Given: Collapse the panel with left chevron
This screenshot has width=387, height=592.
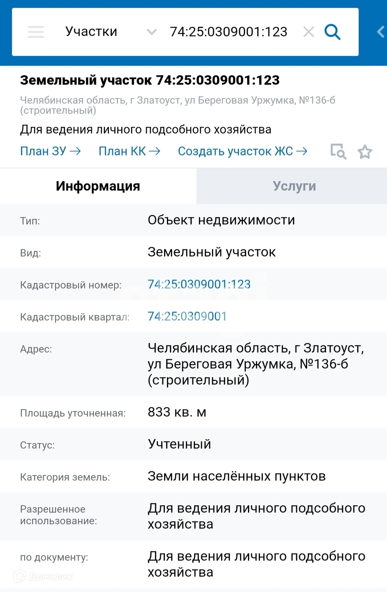Looking at the screenshot, I should (x=381, y=32).
